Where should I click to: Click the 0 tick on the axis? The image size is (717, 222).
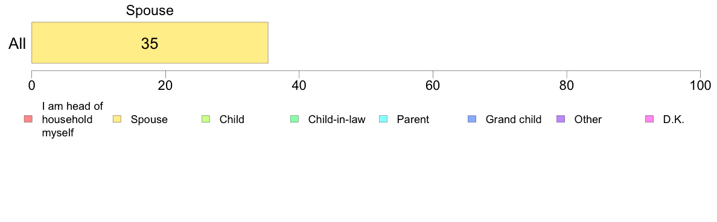pyautogui.click(x=31, y=86)
